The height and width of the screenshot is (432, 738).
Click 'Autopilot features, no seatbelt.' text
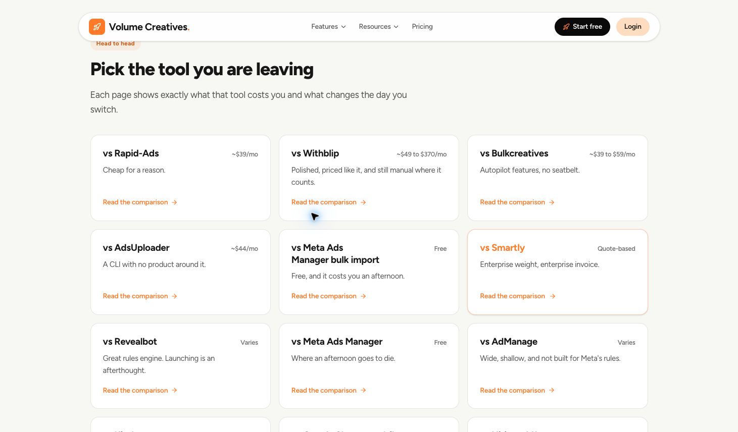[530, 170]
